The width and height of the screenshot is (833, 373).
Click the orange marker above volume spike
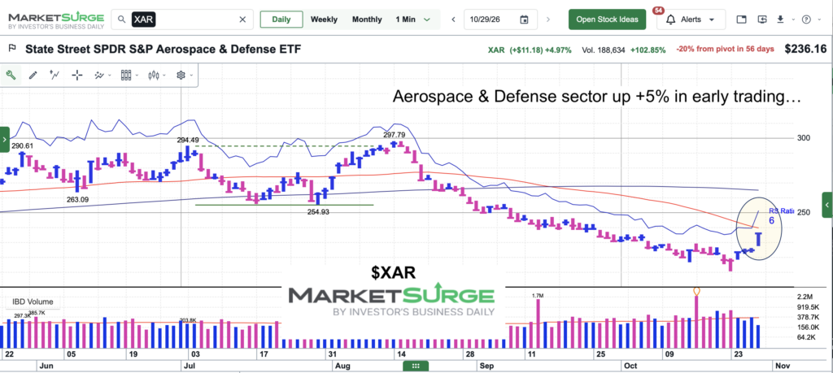(x=696, y=291)
